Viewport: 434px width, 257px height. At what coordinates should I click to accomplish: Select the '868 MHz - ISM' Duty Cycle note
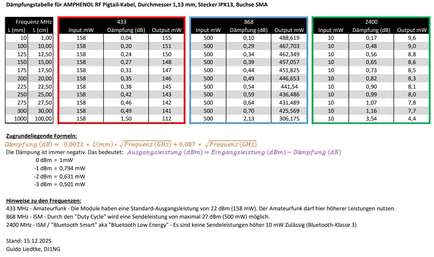(138, 216)
